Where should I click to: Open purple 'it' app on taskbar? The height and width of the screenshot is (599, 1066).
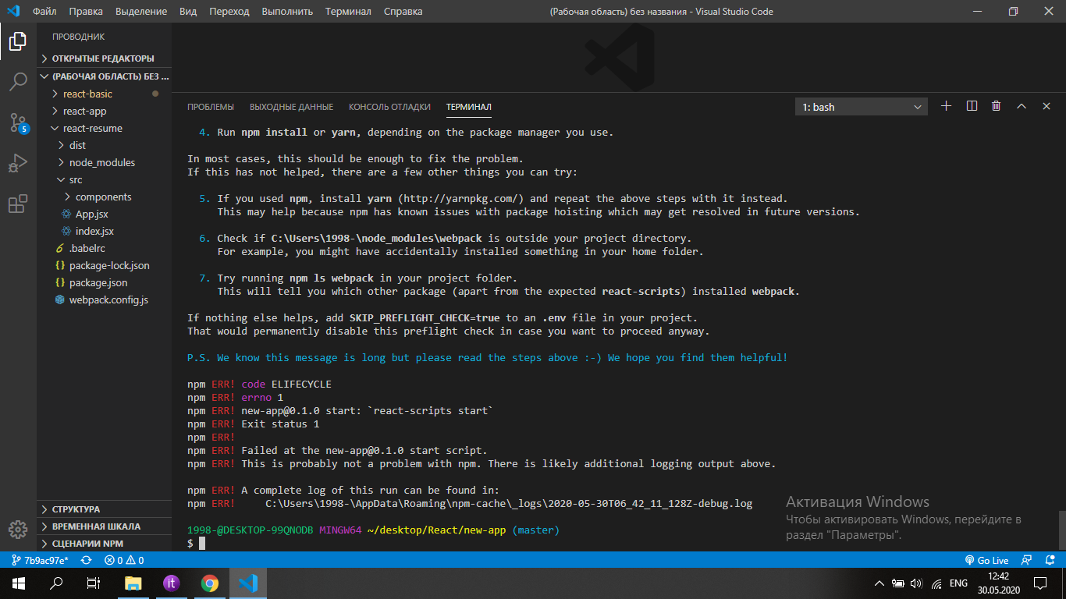coord(172,583)
